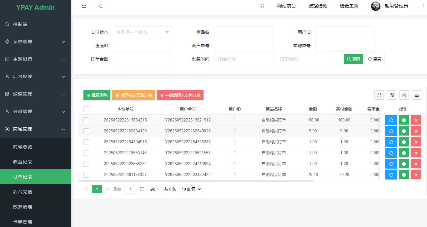
Task: Toggle the select-all checkbox in table header
Action: coord(86,109)
